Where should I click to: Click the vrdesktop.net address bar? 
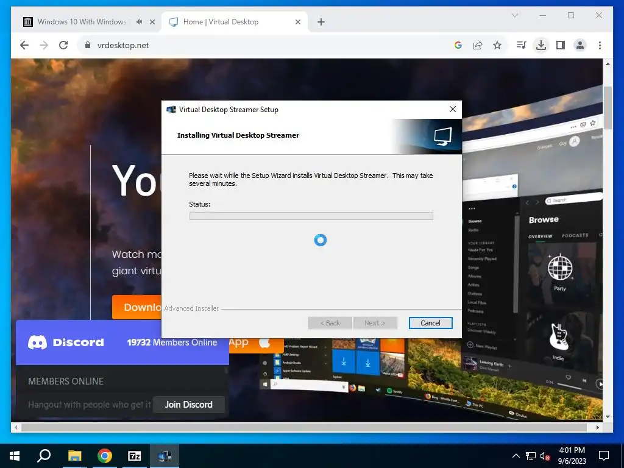[263, 45]
